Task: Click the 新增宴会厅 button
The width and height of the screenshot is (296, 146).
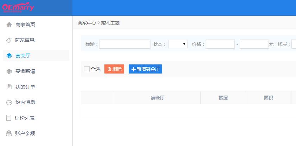Action: click(145, 69)
